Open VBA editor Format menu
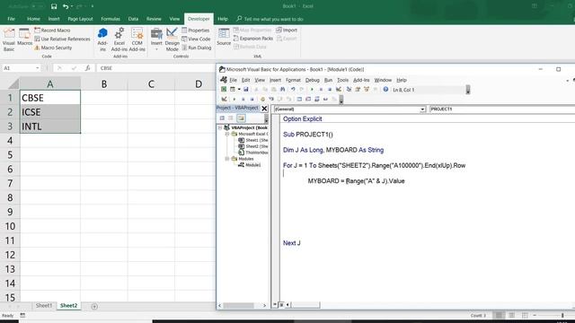The image size is (575, 323). point(293,80)
